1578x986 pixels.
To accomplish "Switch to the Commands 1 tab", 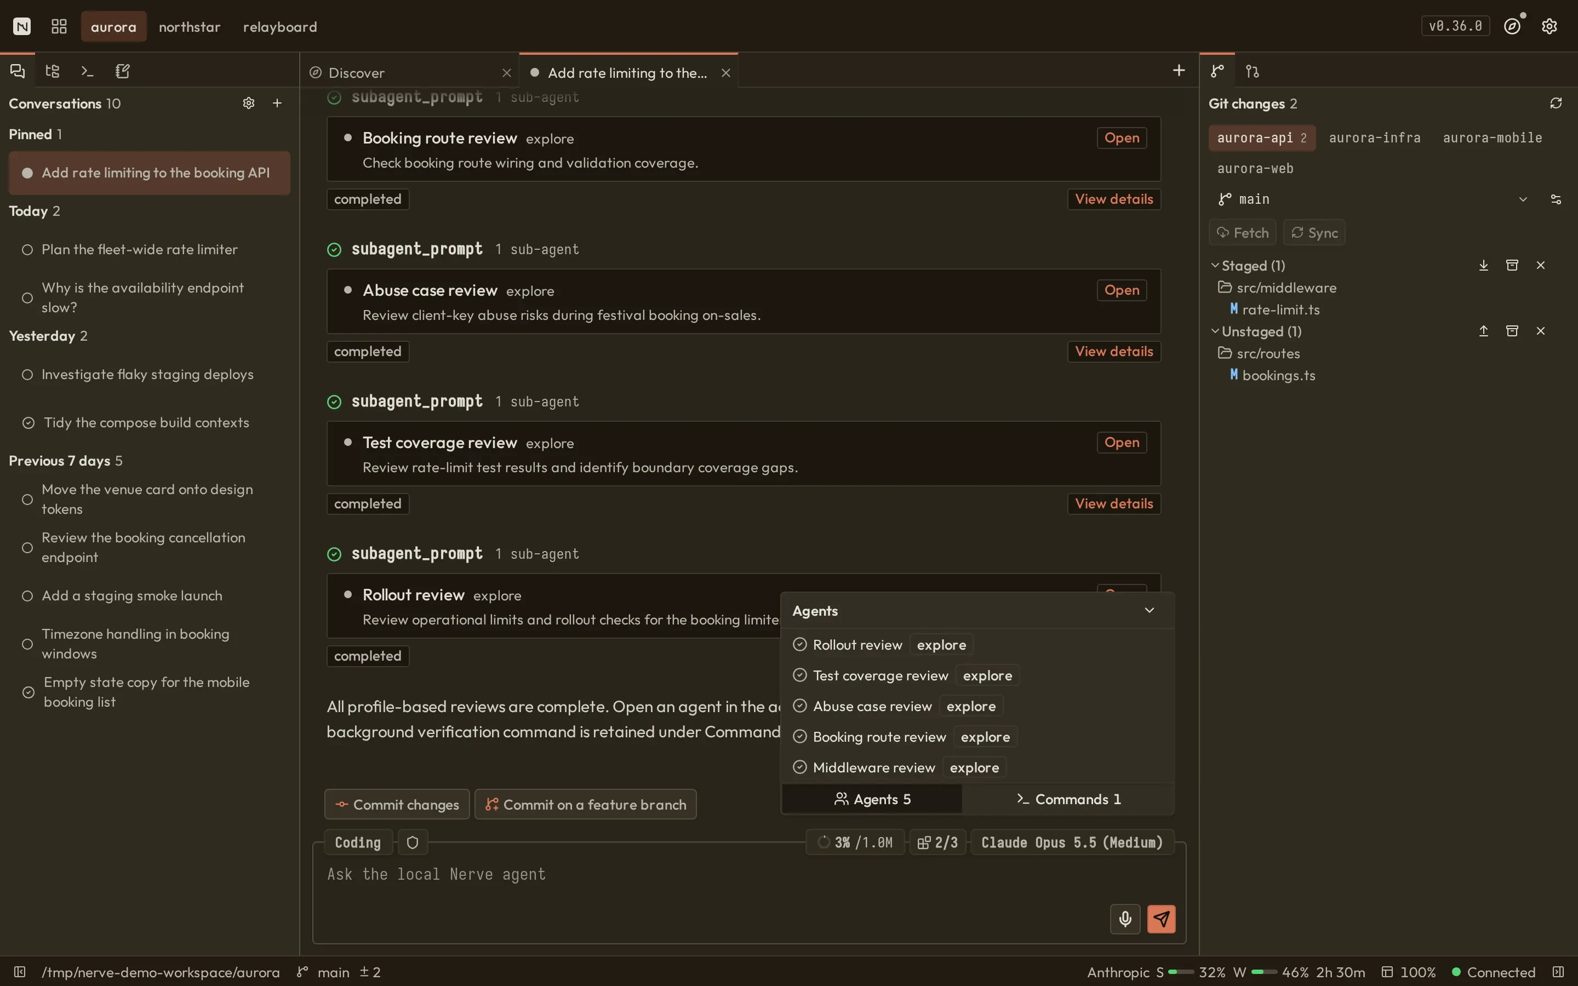I will click(x=1068, y=799).
